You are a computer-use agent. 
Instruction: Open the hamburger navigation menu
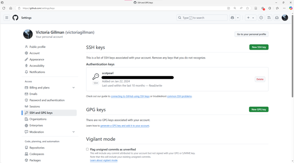coord(7,18)
